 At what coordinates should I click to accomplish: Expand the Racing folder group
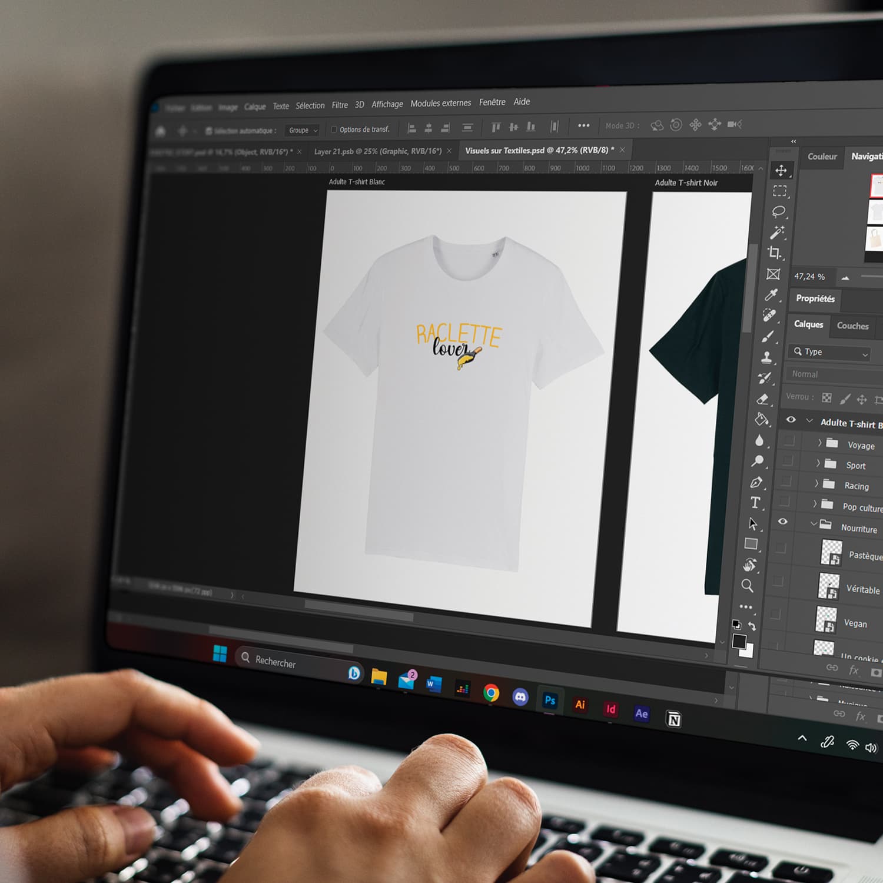(816, 483)
